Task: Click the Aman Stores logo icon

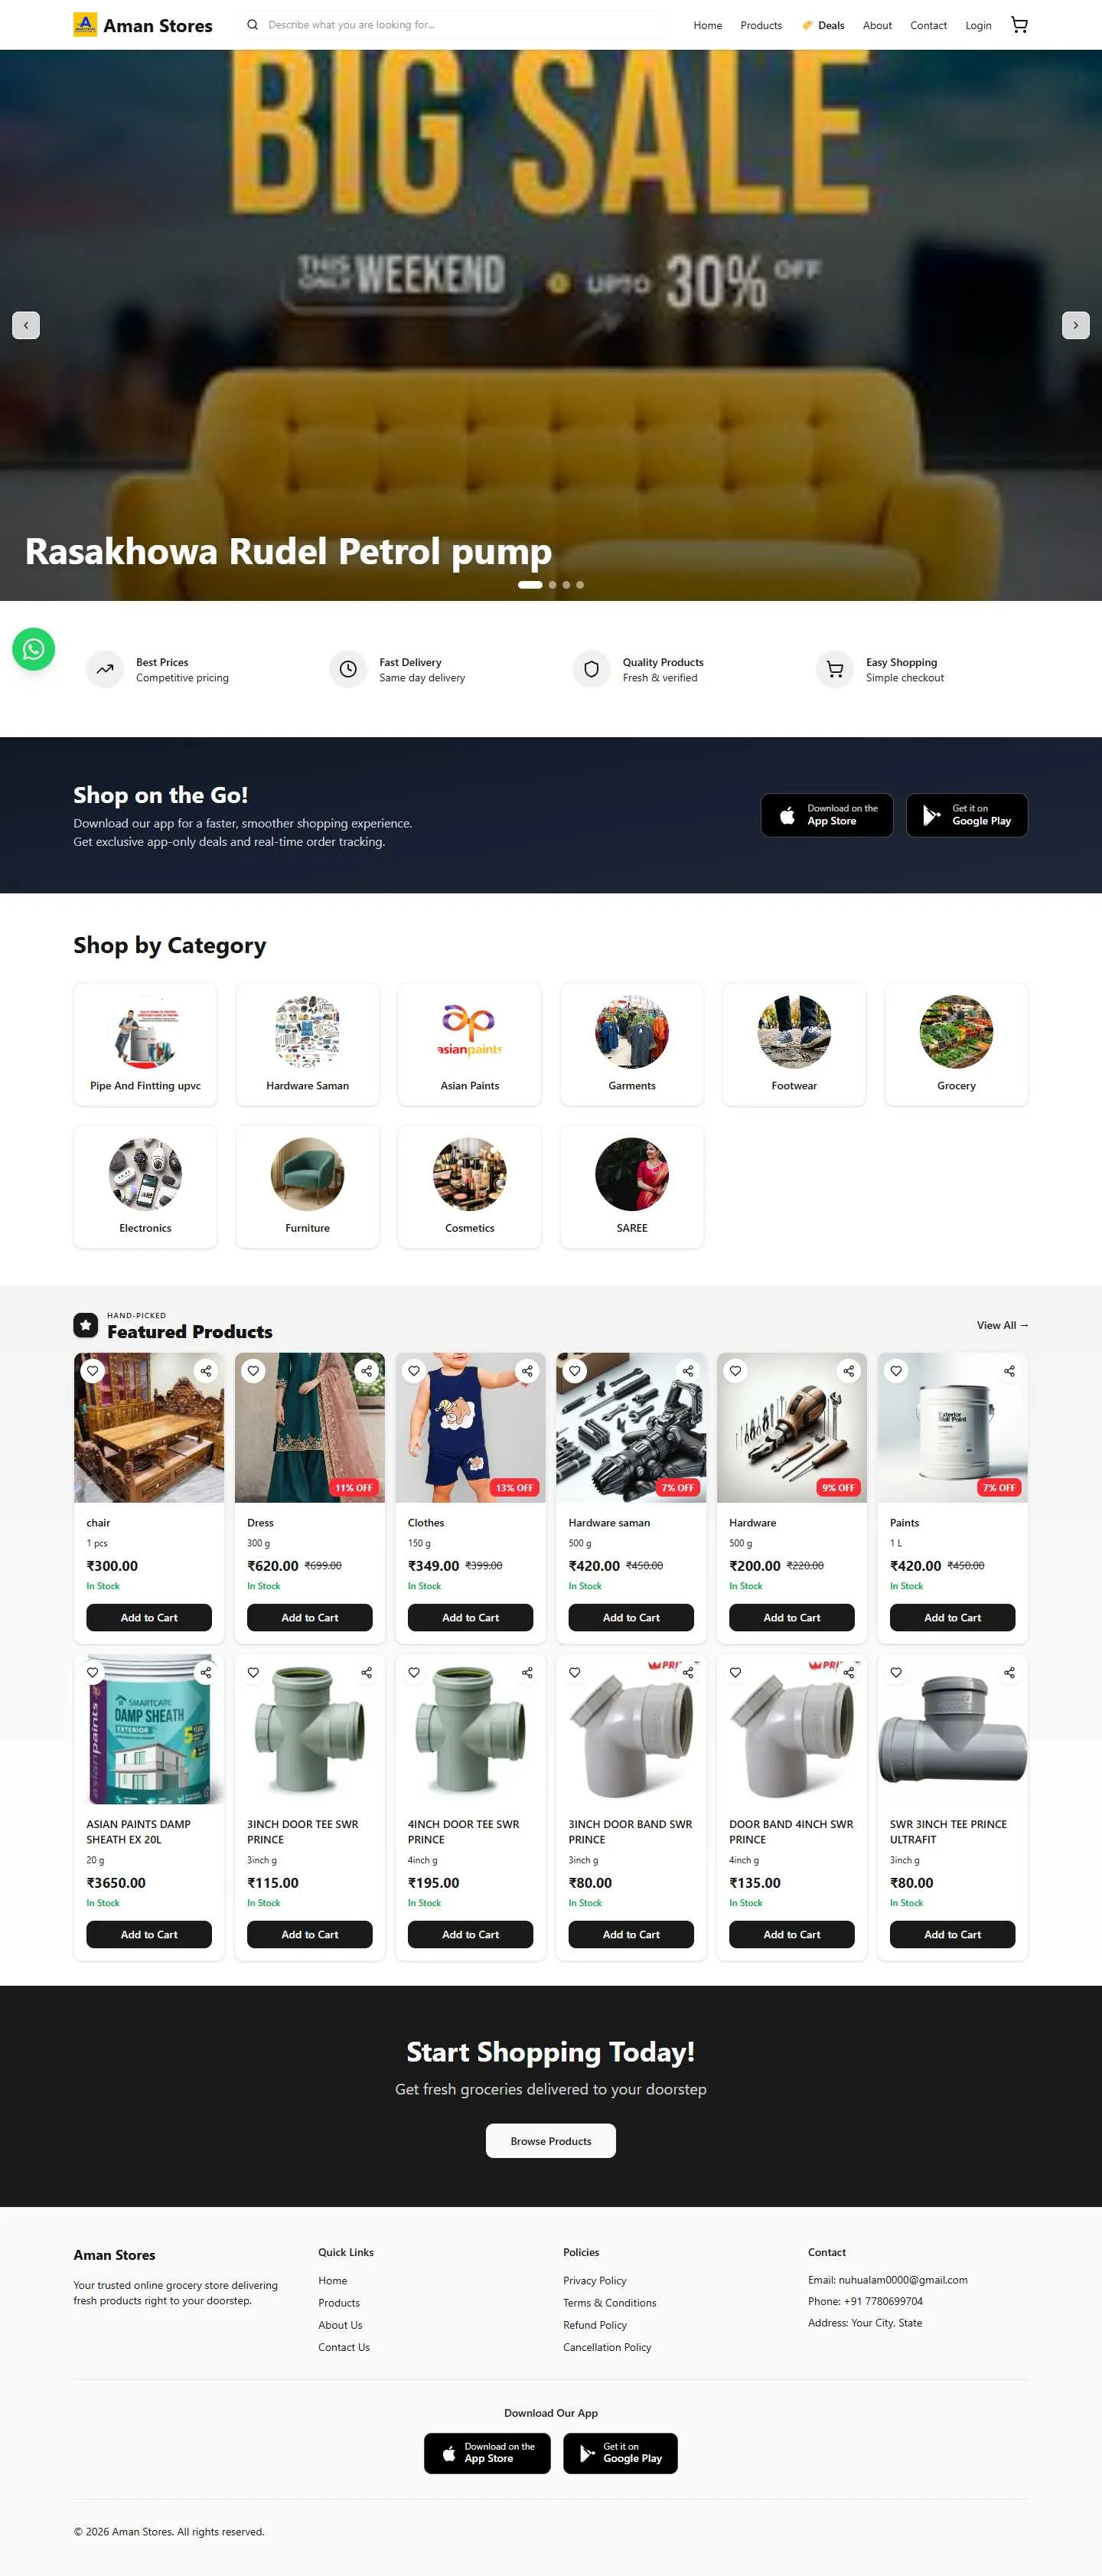Action: 85,25
